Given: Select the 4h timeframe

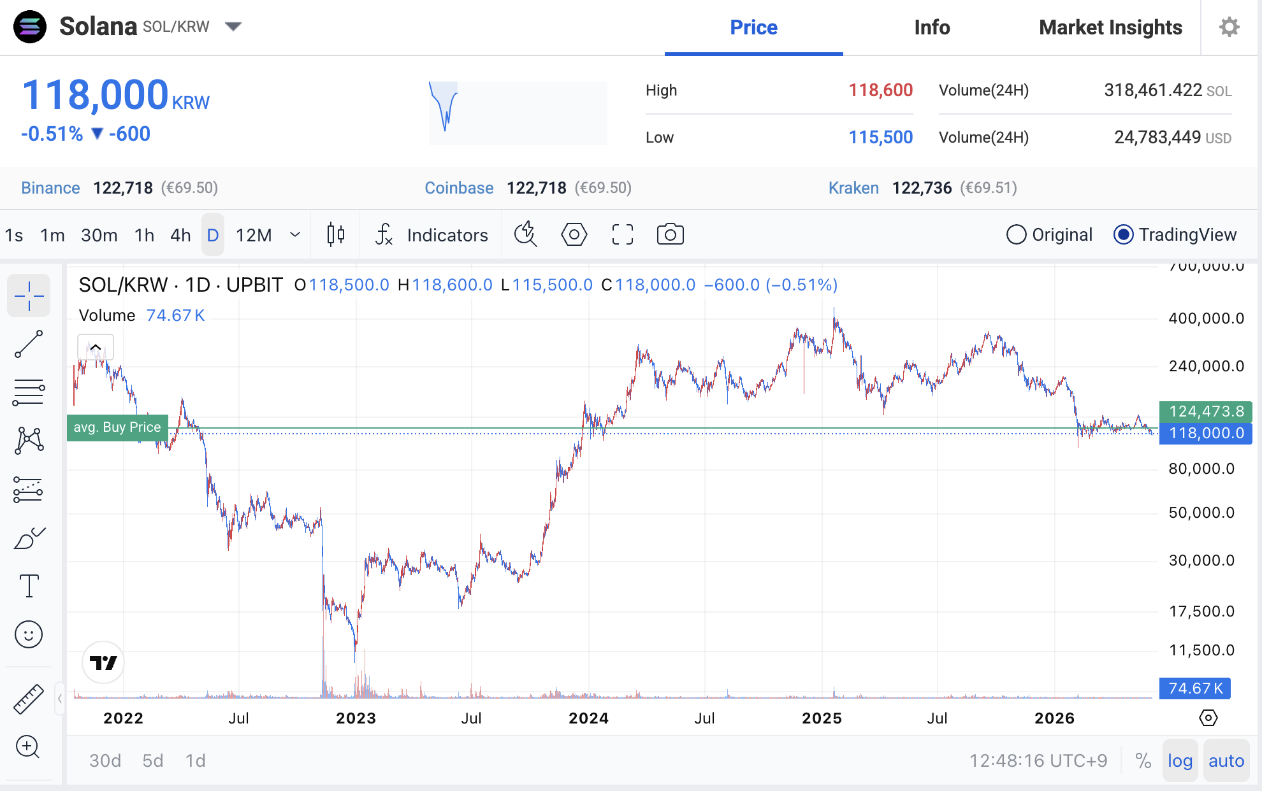Looking at the screenshot, I should [x=180, y=235].
